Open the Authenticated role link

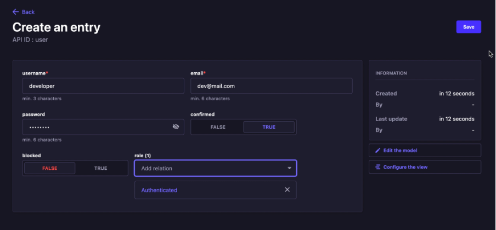click(159, 190)
